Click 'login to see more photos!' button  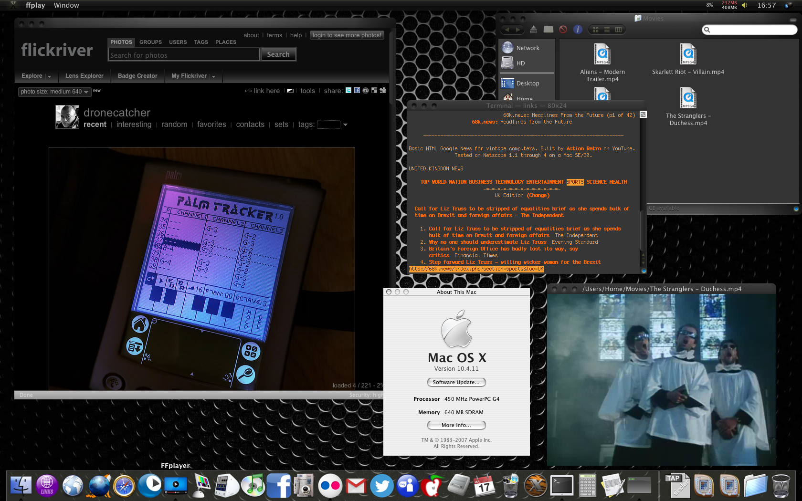(347, 35)
